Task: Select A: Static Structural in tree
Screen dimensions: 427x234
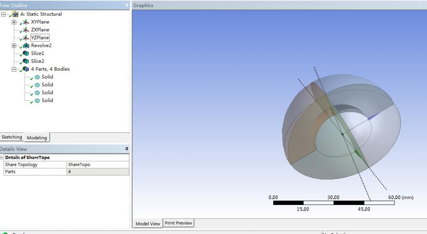Action: coord(41,14)
